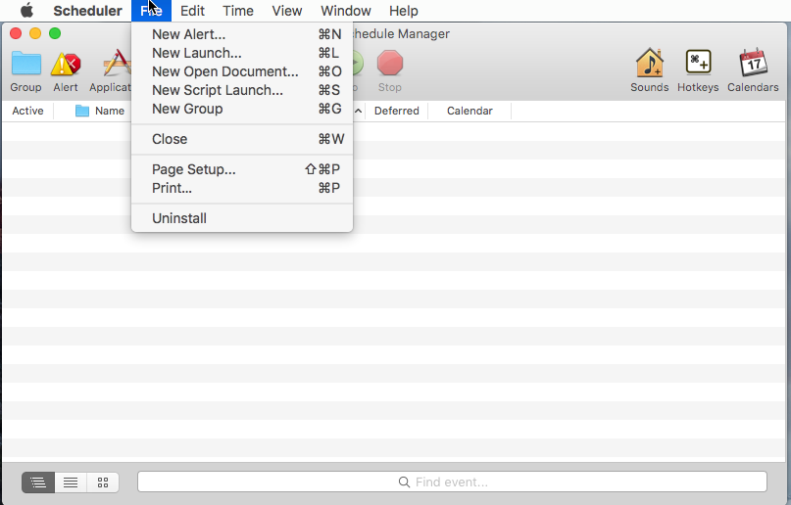Image resolution: width=791 pixels, height=505 pixels.
Task: Select Print... menu item
Action: [242, 188]
